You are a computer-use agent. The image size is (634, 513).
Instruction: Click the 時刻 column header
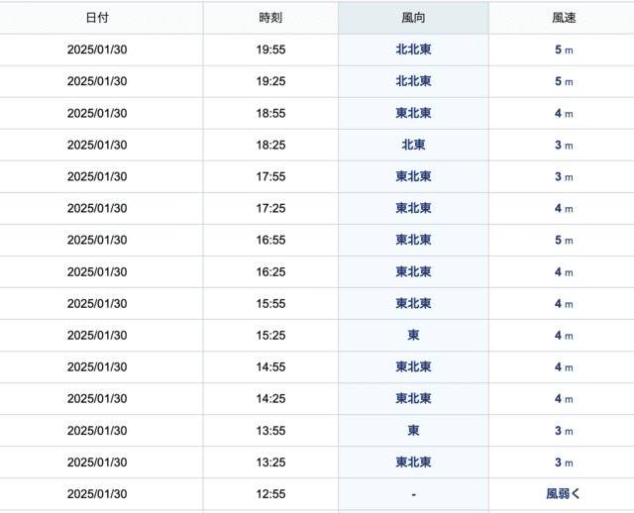pos(270,18)
